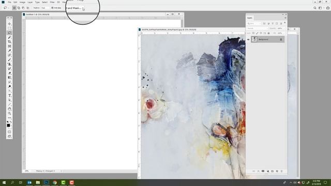
Task: Hide the Background layer with eye icon
Action: tap(248, 39)
